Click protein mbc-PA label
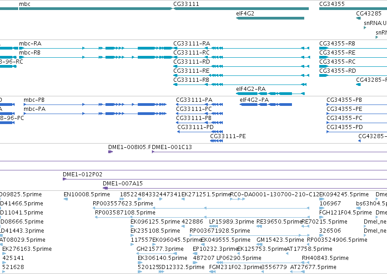 coord(35,109)
